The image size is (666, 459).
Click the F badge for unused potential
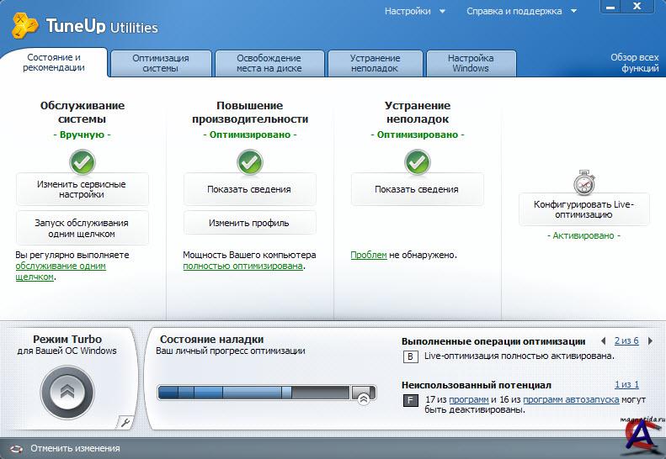(x=410, y=400)
